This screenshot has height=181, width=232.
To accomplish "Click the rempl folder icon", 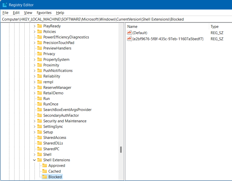I will 39,82.
